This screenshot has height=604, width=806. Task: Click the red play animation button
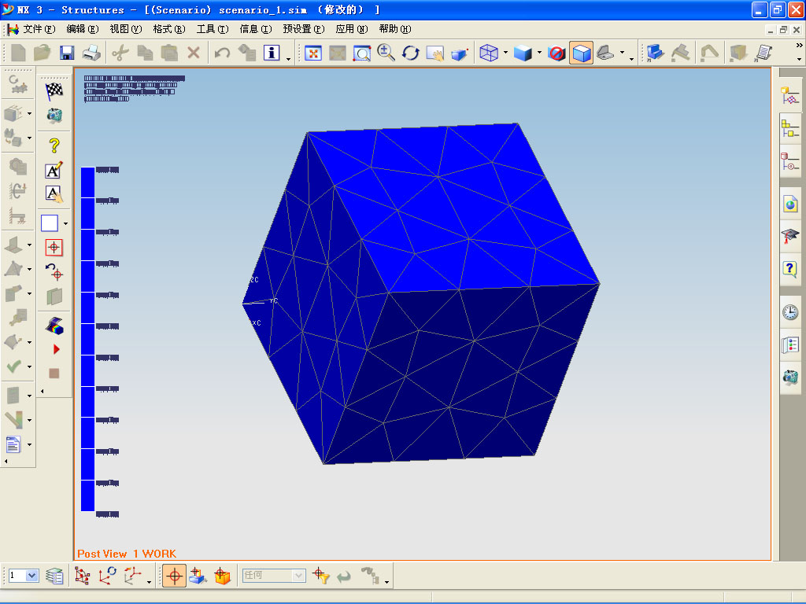pyautogui.click(x=56, y=349)
